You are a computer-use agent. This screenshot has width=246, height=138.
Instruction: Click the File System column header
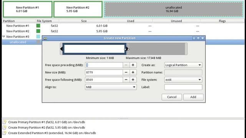[x=47, y=21]
